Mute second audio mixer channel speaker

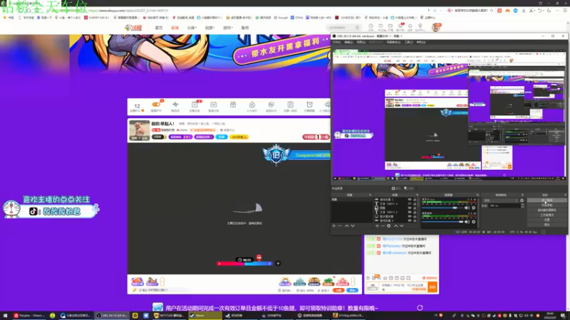pos(467,222)
